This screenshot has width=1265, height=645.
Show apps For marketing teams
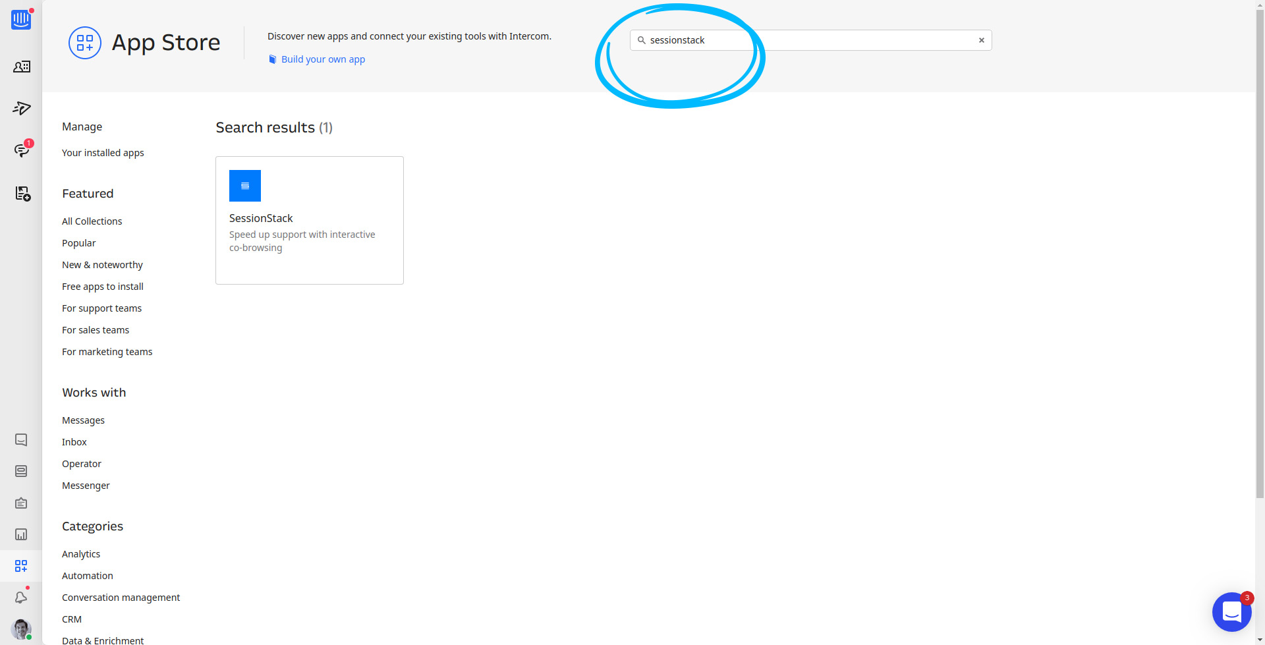pyautogui.click(x=107, y=352)
